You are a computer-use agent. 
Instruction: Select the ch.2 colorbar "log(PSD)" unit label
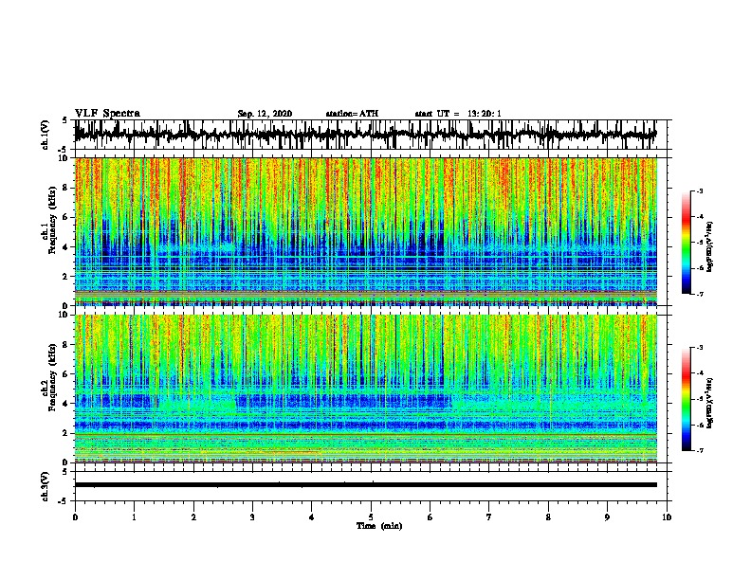coord(710,403)
